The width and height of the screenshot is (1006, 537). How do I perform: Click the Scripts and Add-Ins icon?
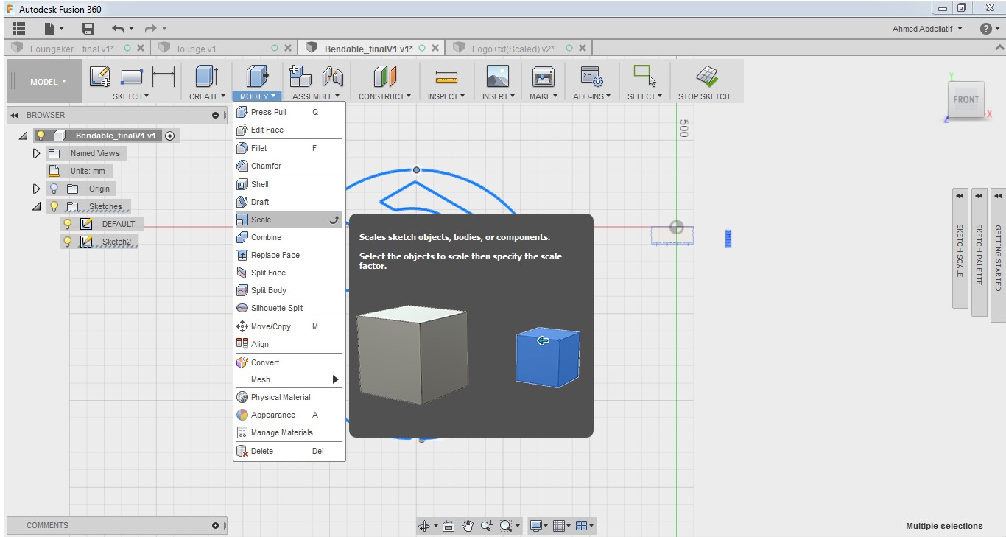(x=591, y=77)
